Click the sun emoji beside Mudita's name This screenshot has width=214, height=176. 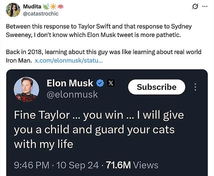pos(53,6)
